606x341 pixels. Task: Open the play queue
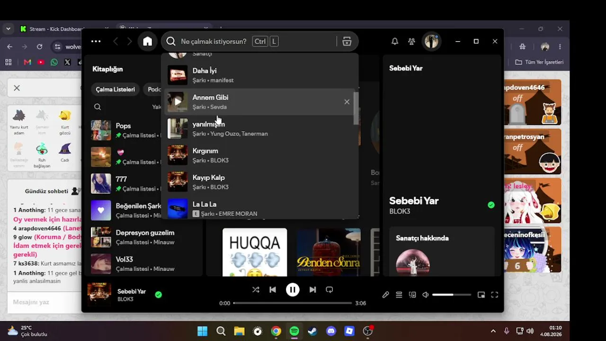tap(399, 295)
